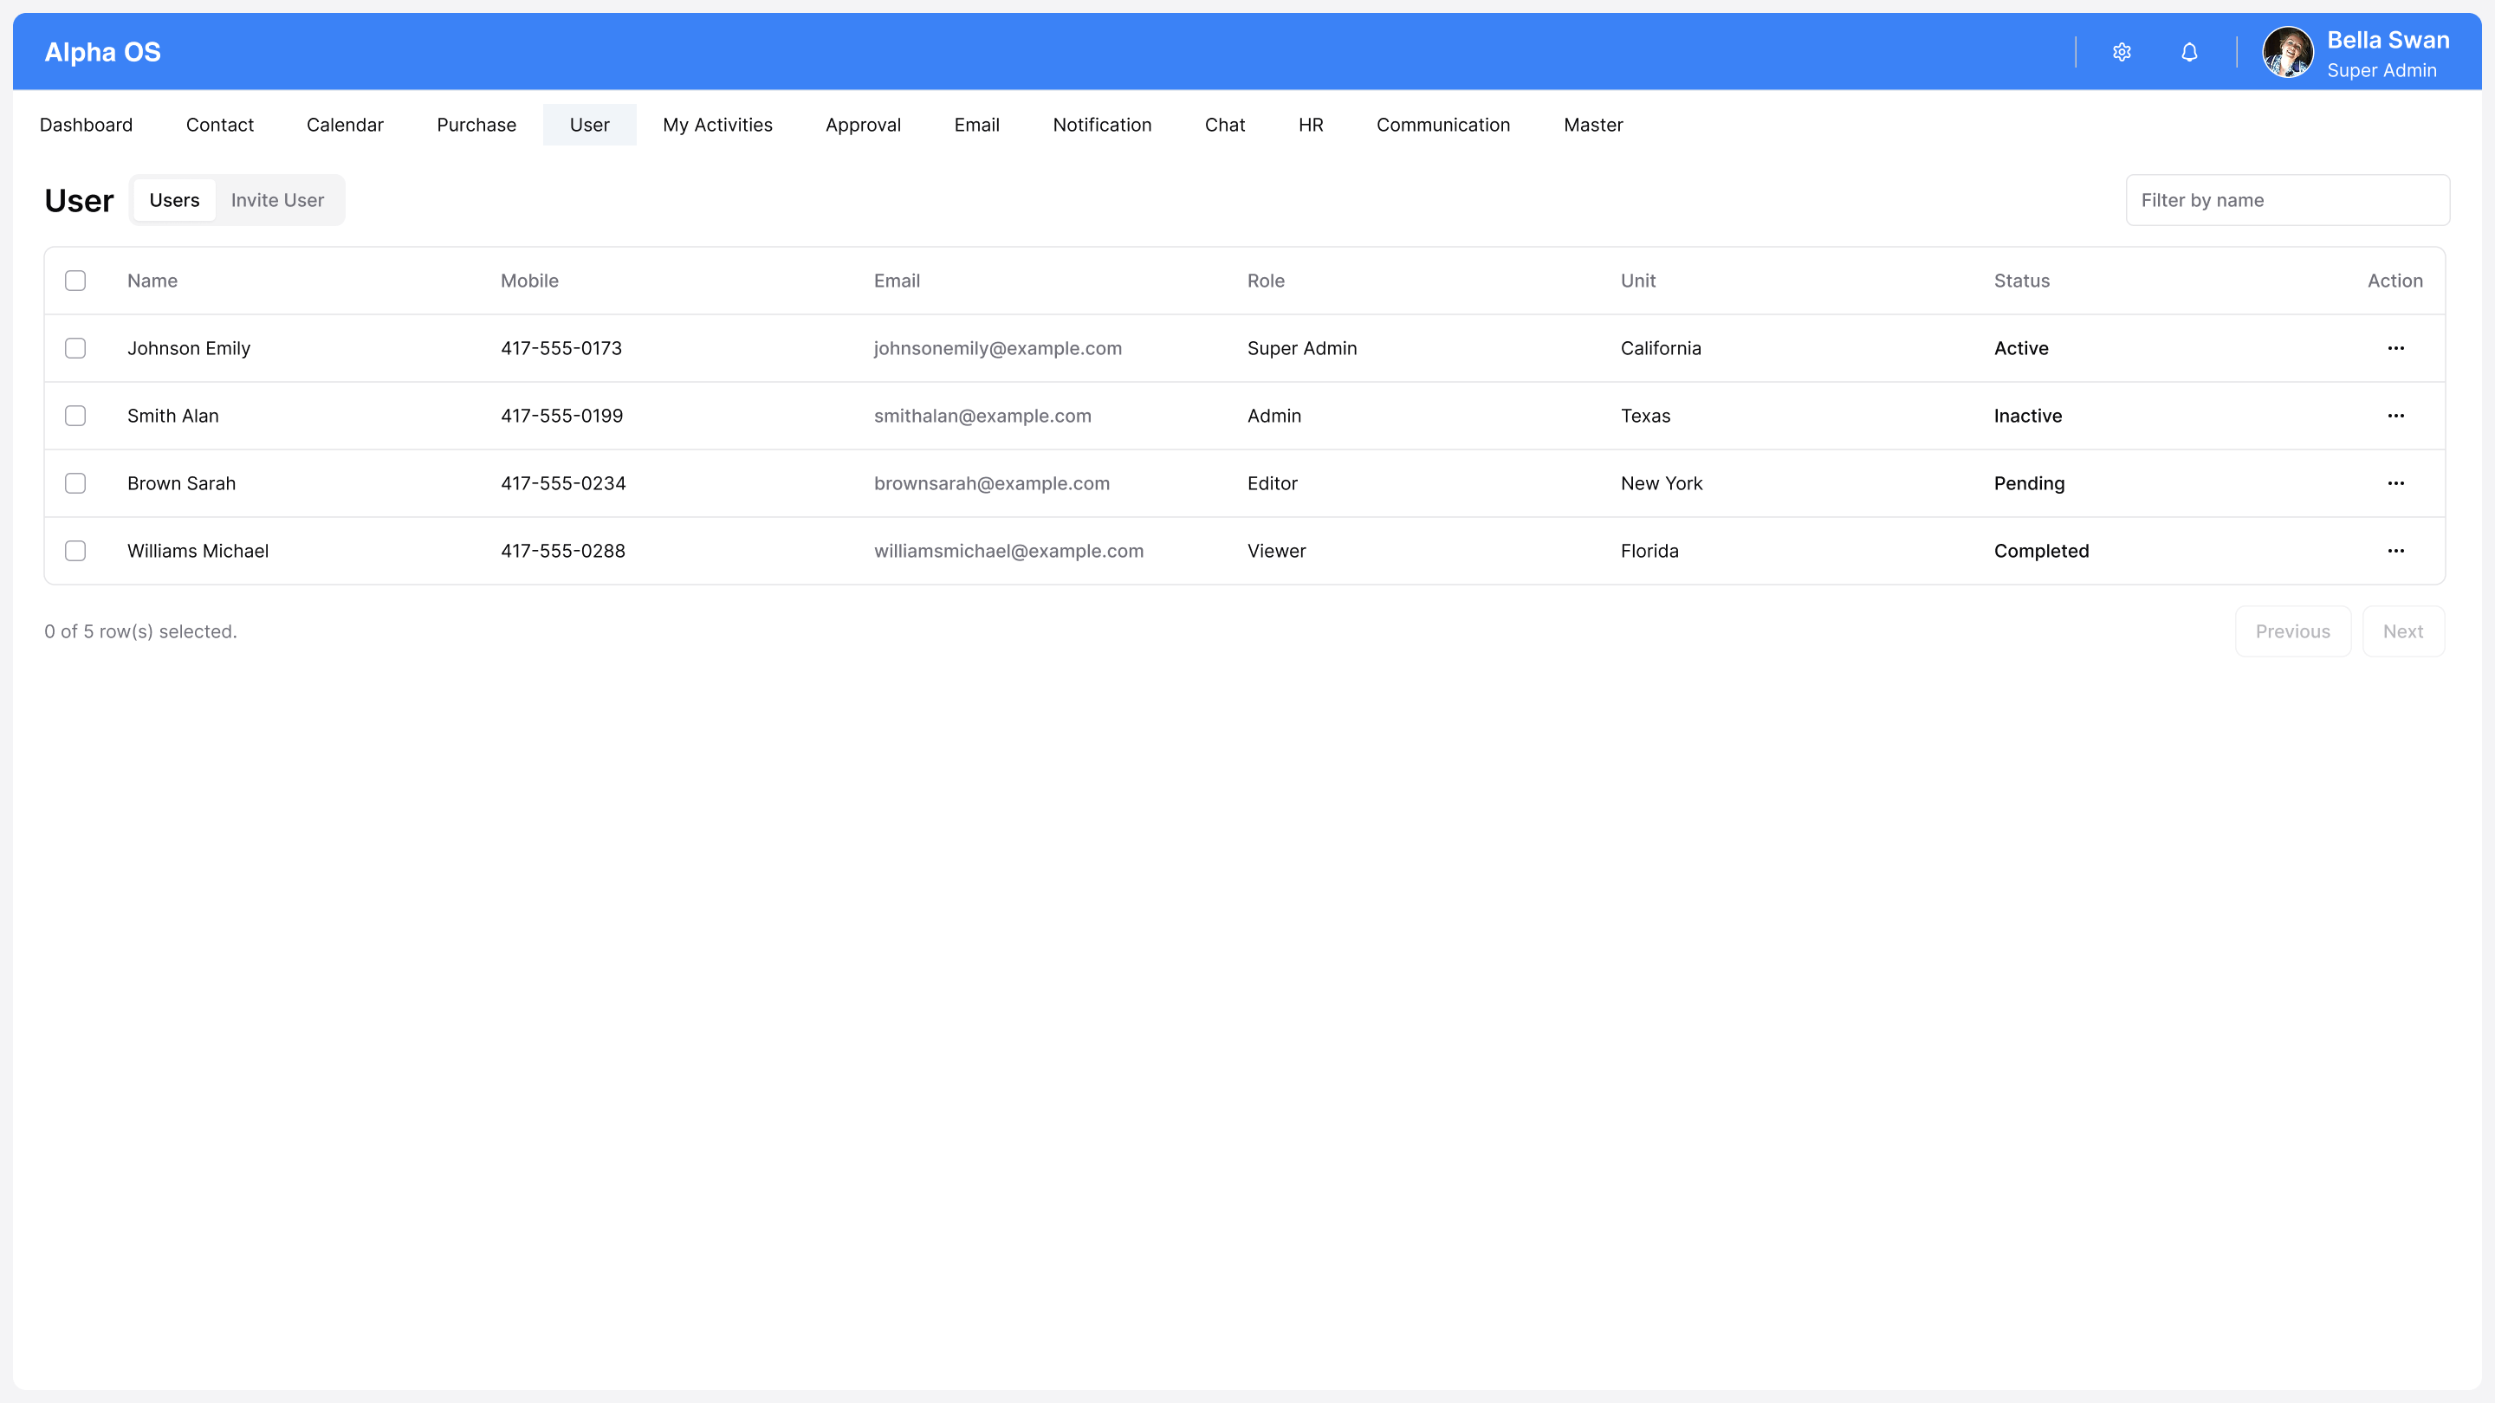Open the action menu for Smith Alan

pos(2397,416)
